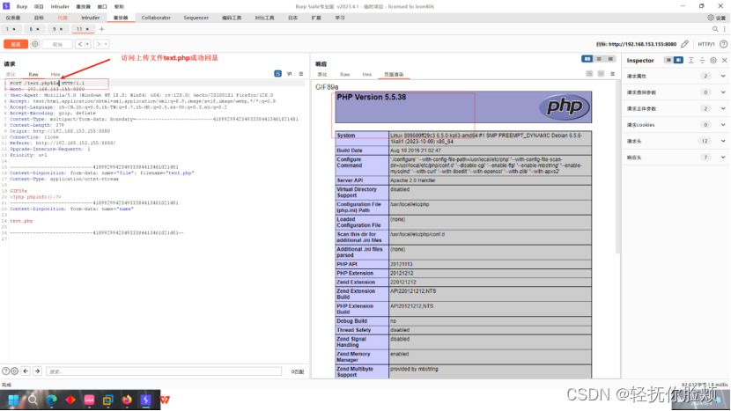Switch to the Intruder tool tab
Viewport: 731px width, 411px height.
point(90,18)
